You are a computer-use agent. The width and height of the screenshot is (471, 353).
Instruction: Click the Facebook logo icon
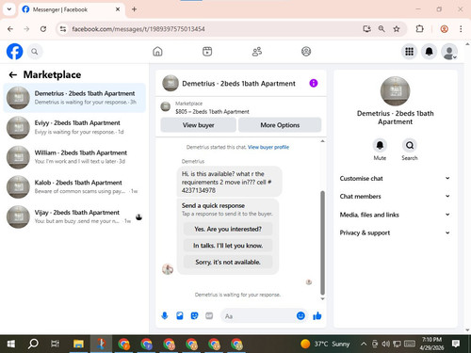pos(14,52)
